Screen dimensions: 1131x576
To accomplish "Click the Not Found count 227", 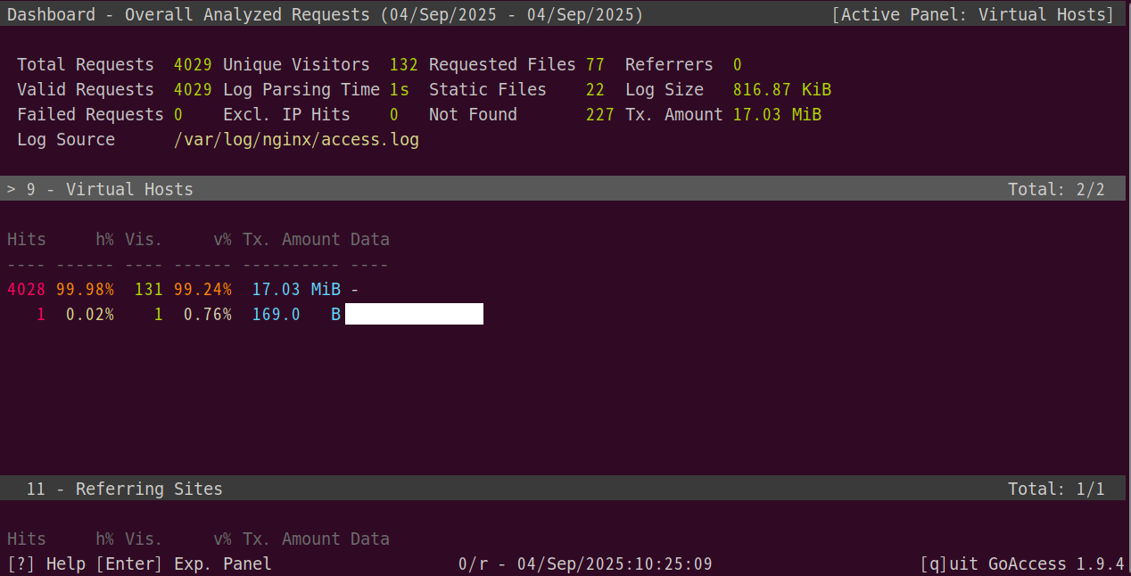I will click(x=600, y=114).
